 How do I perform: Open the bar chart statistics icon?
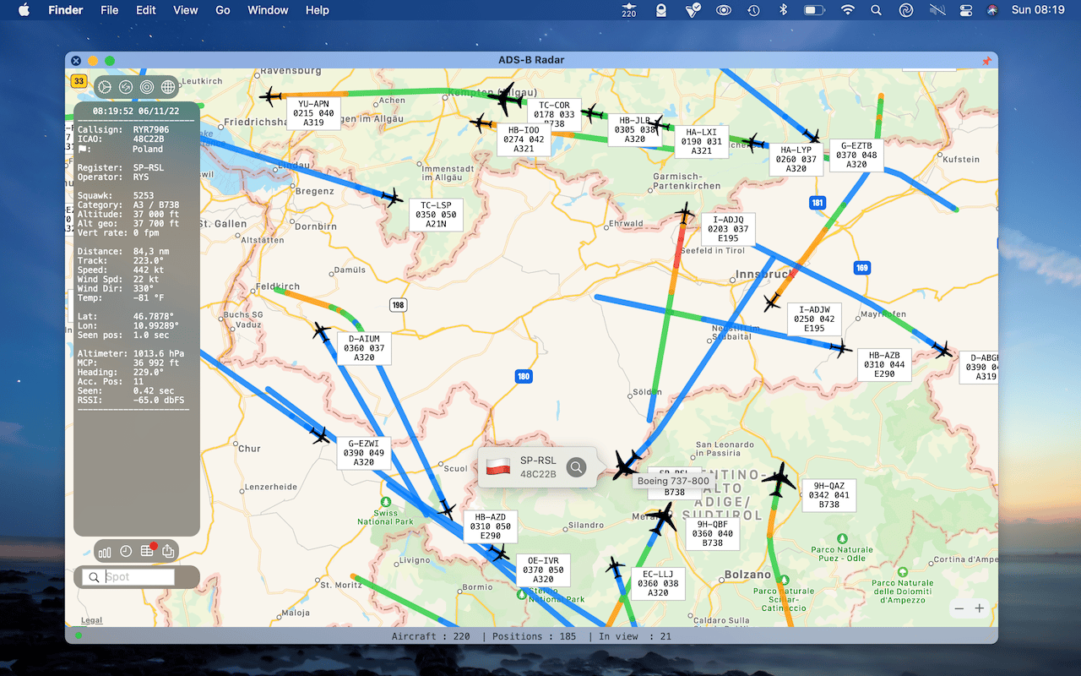pyautogui.click(x=105, y=552)
